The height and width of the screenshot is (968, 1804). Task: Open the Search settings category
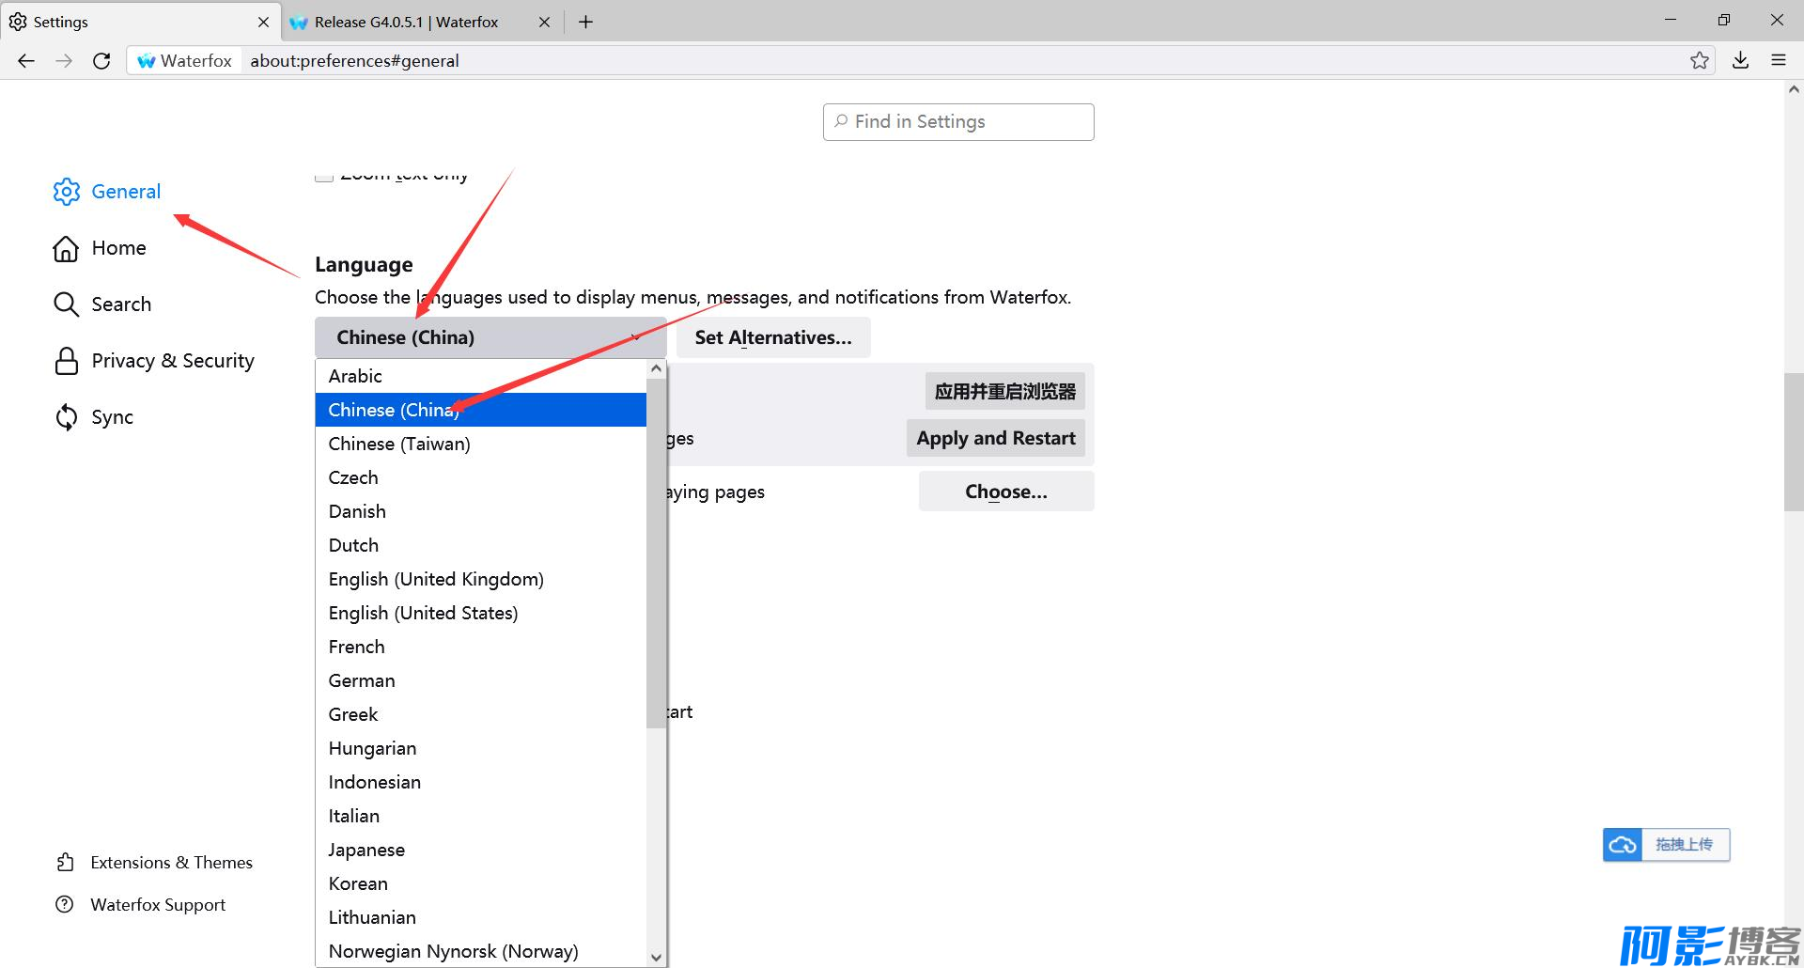tap(103, 304)
